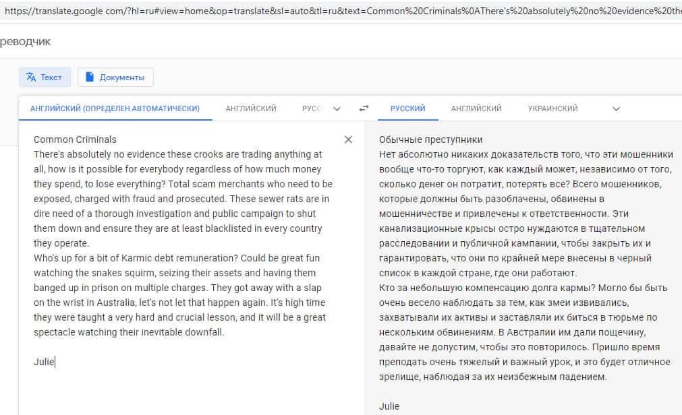Click the Обычные преступники heading in output

430,139
